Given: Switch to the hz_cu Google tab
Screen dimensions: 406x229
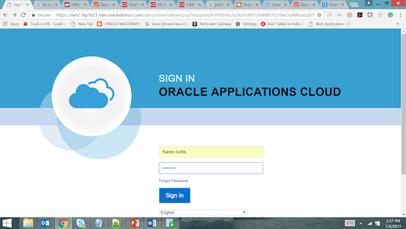Looking at the screenshot, I should click(x=47, y=5).
